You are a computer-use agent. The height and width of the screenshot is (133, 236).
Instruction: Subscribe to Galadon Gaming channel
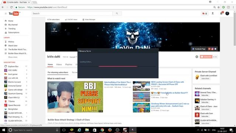[x=205, y=102]
